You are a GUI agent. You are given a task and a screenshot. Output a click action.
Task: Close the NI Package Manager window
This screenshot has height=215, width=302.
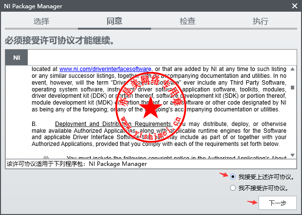pos(294,6)
